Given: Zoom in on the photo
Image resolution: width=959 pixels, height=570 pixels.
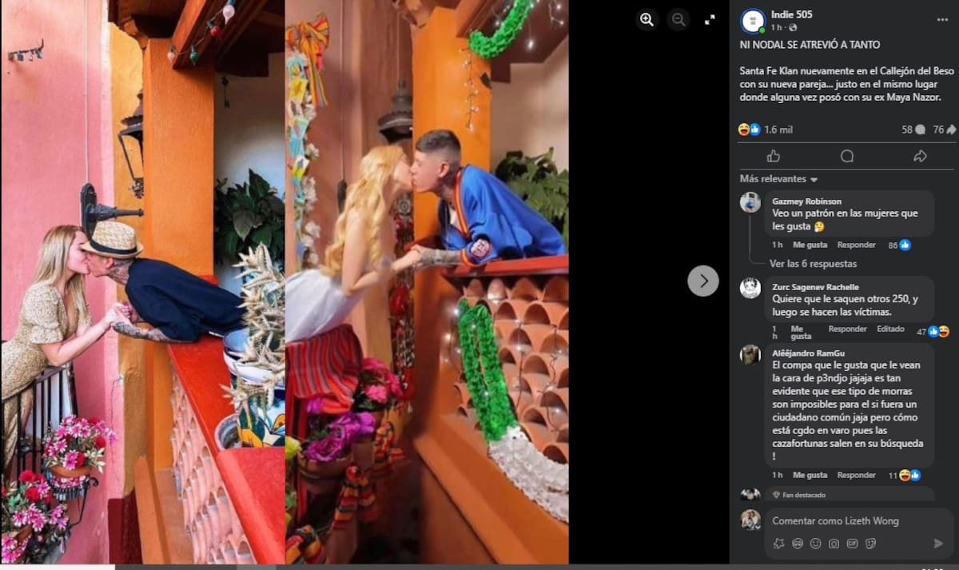Looking at the screenshot, I should point(647,20).
